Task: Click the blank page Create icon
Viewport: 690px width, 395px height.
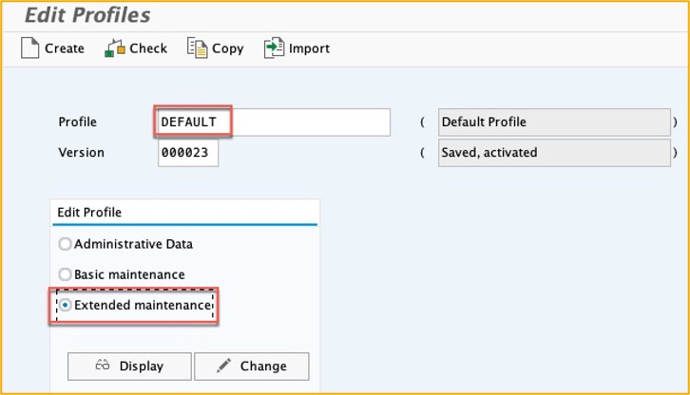Action: point(29,47)
